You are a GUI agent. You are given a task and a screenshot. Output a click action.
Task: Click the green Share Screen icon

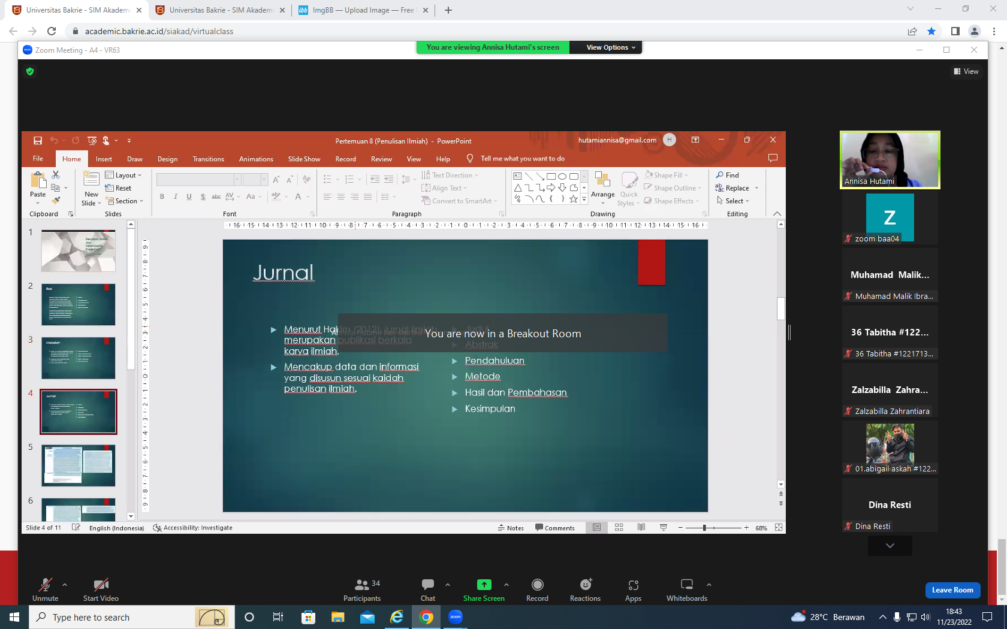(484, 585)
